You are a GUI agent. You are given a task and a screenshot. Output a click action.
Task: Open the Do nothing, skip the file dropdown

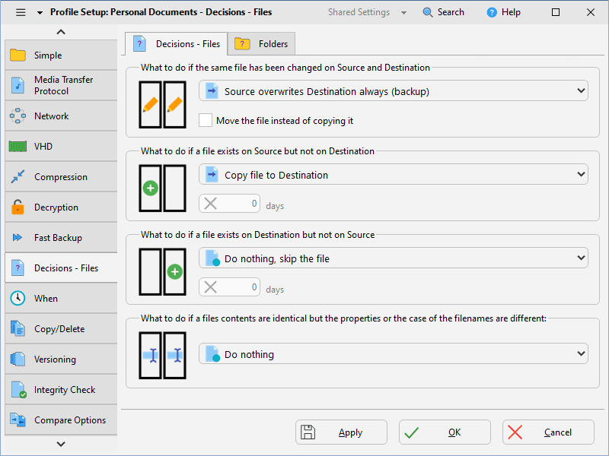(394, 258)
